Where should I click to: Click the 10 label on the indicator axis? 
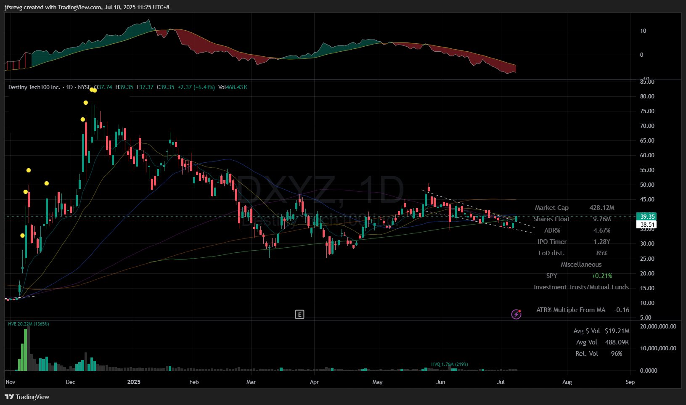[x=643, y=31]
